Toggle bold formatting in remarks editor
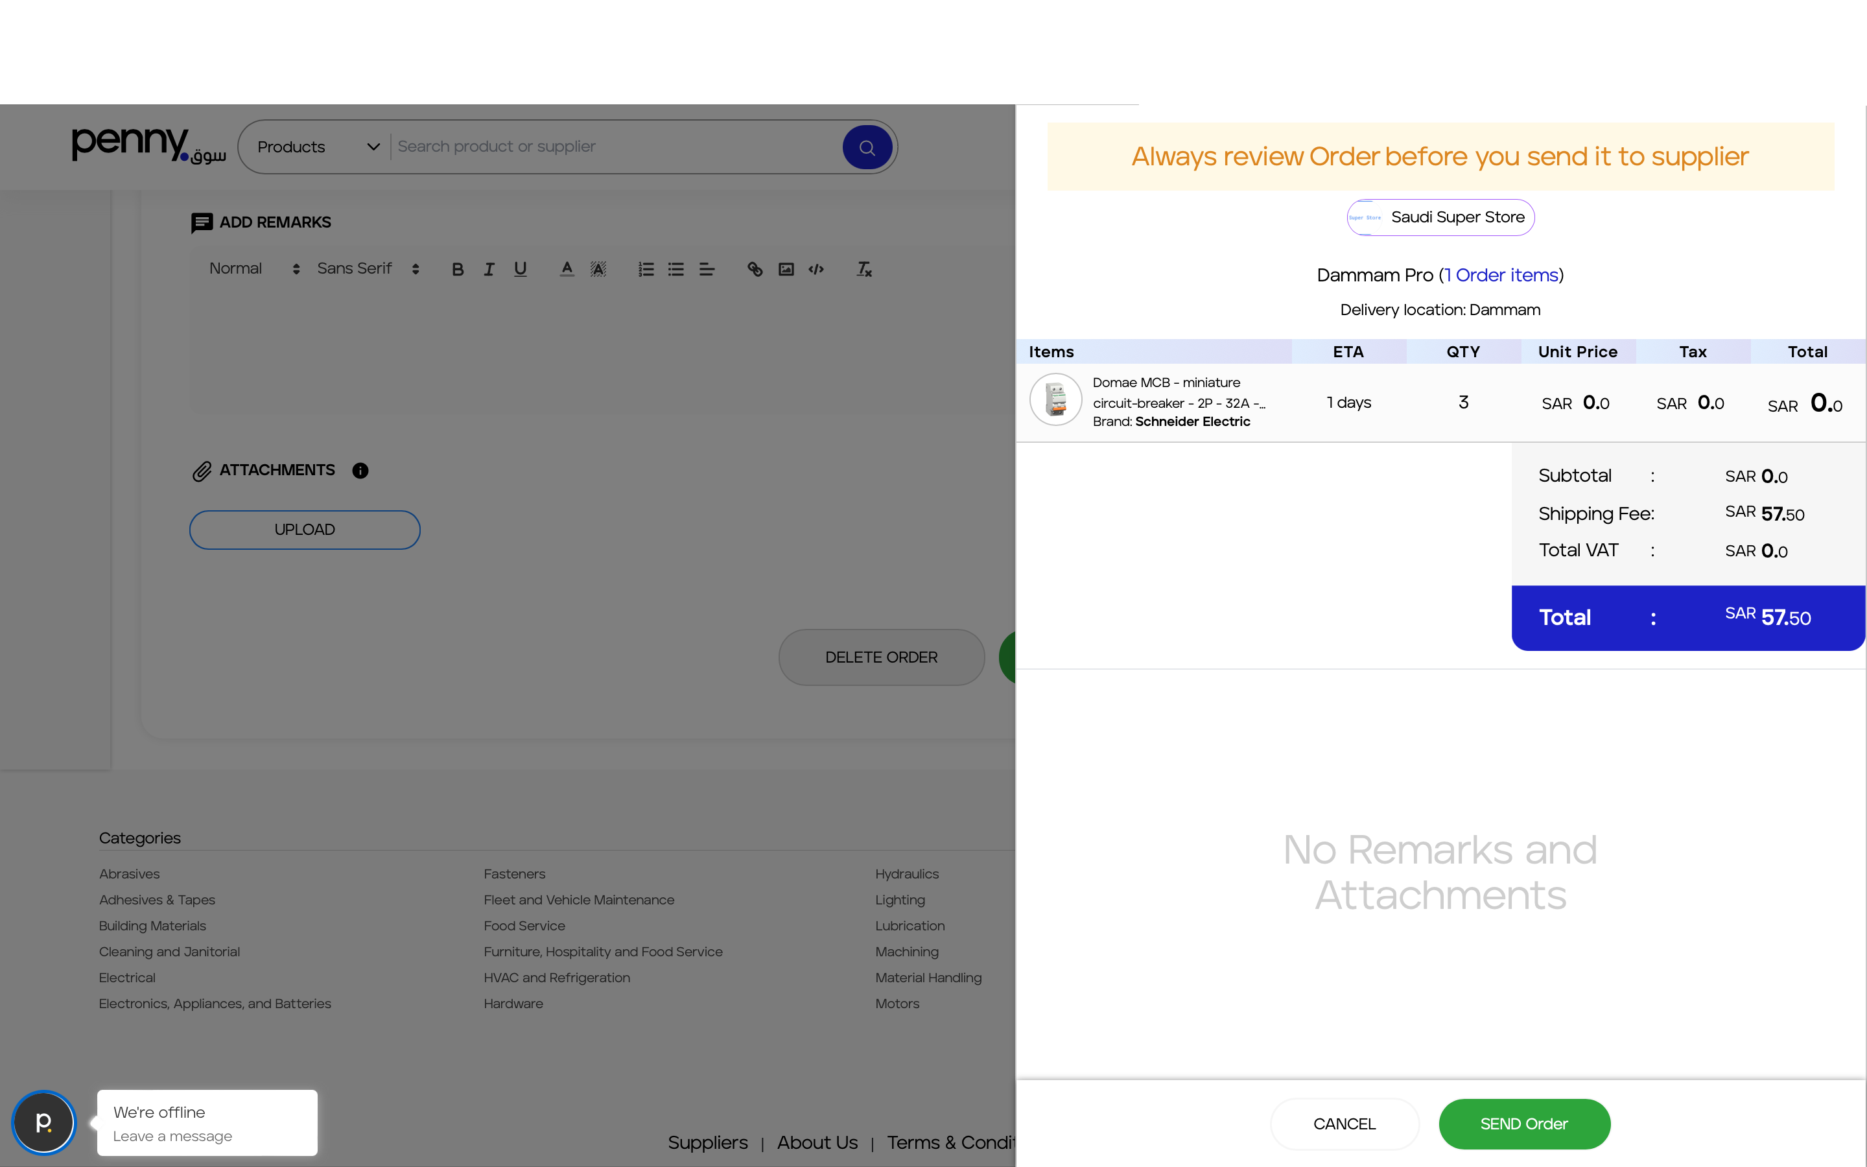 (458, 269)
